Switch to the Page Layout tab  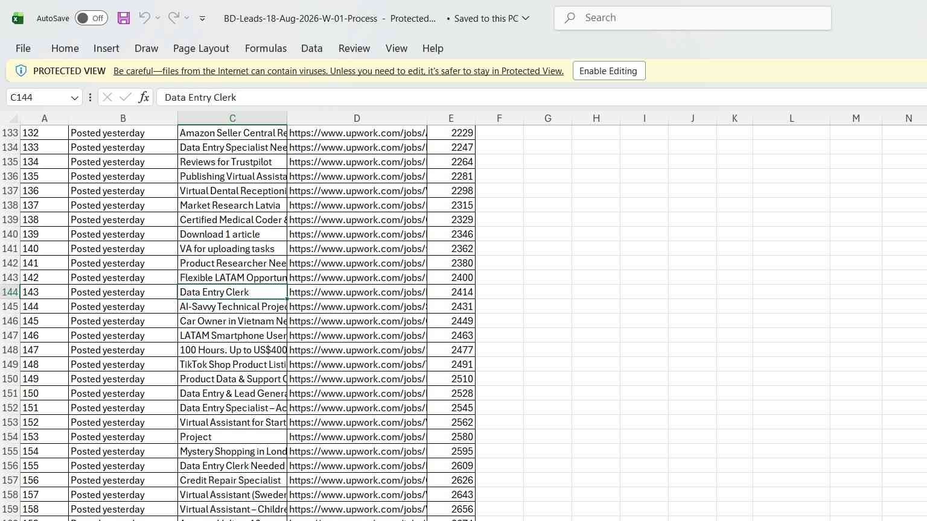(x=201, y=48)
